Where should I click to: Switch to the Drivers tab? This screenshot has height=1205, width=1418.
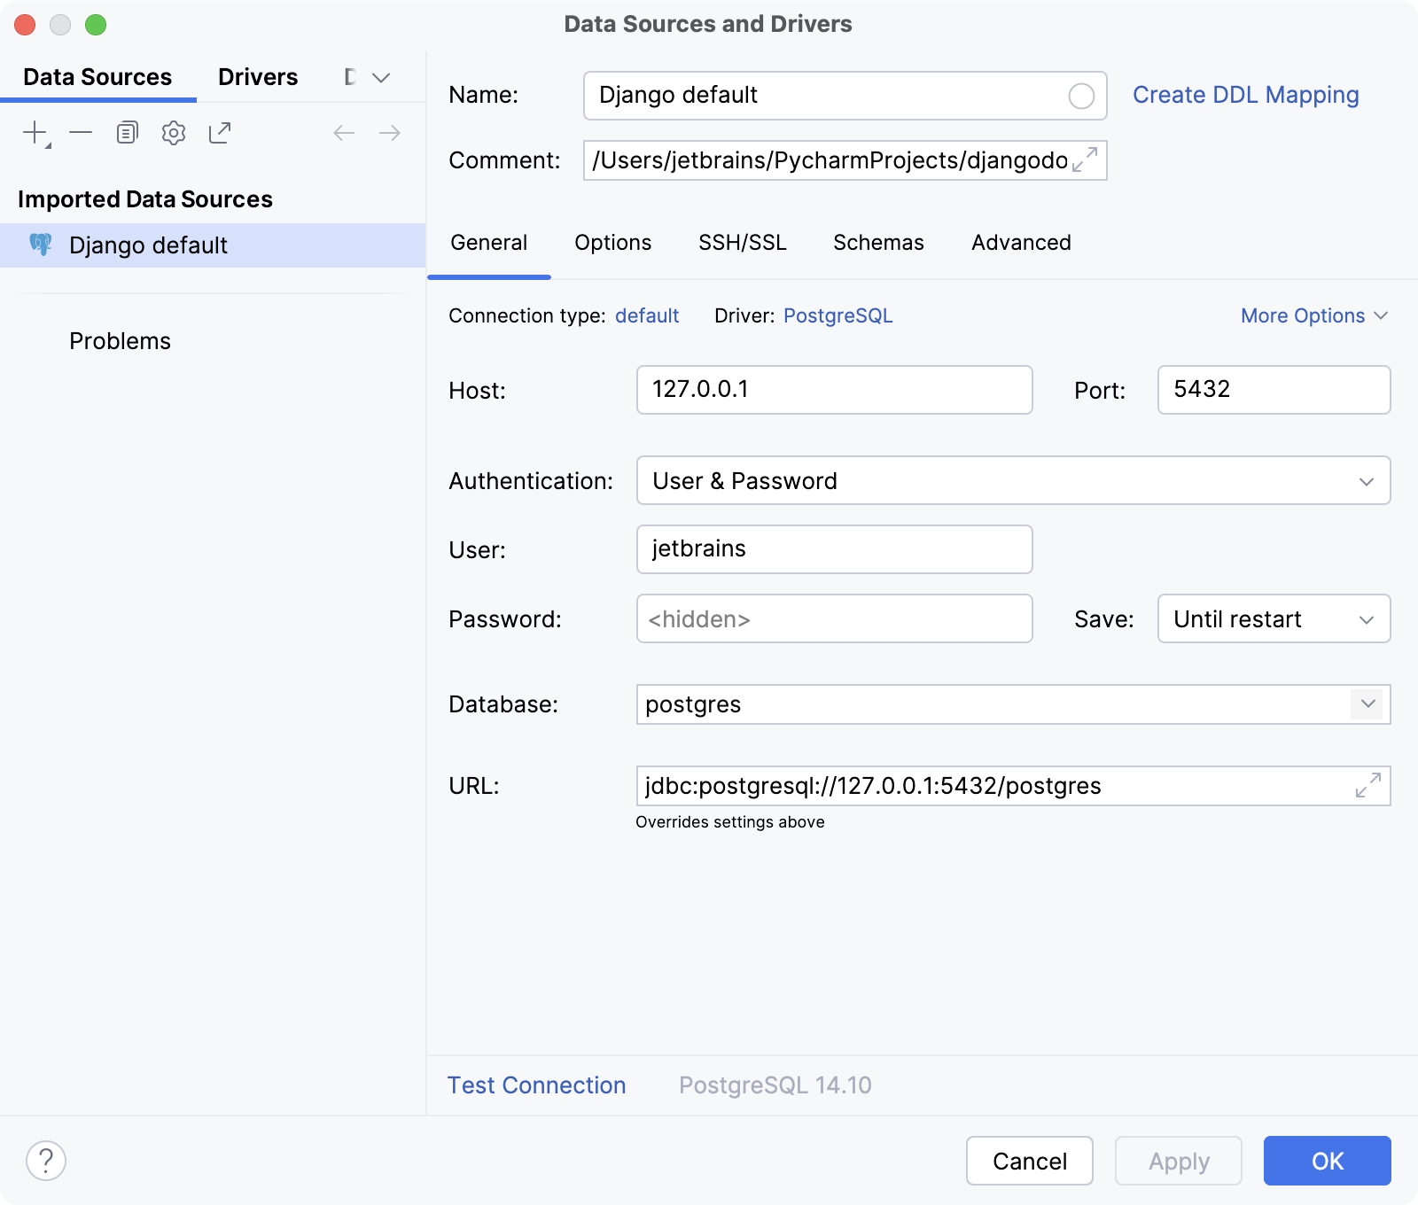tap(257, 77)
